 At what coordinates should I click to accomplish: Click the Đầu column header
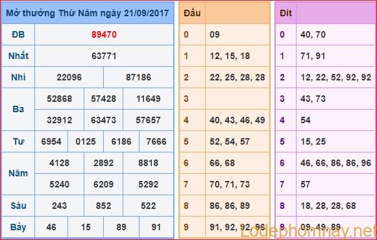click(192, 13)
